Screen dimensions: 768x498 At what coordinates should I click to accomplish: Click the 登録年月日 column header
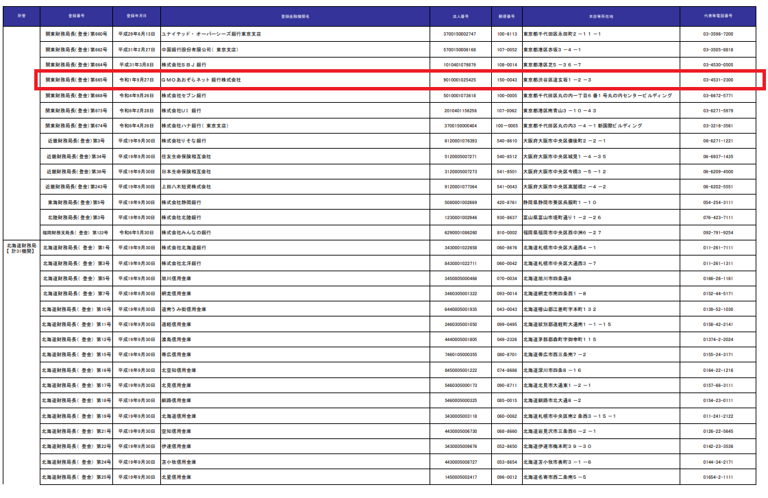(136, 16)
